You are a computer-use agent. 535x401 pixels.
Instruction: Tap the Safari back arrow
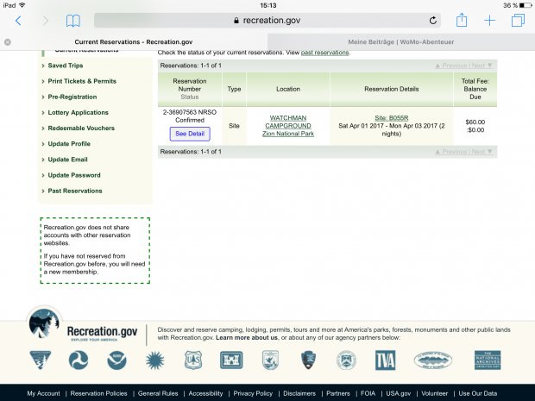[x=18, y=21]
